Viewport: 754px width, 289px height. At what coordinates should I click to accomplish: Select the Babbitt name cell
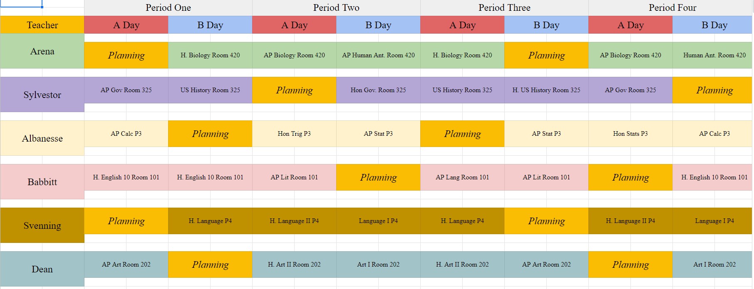click(42, 182)
